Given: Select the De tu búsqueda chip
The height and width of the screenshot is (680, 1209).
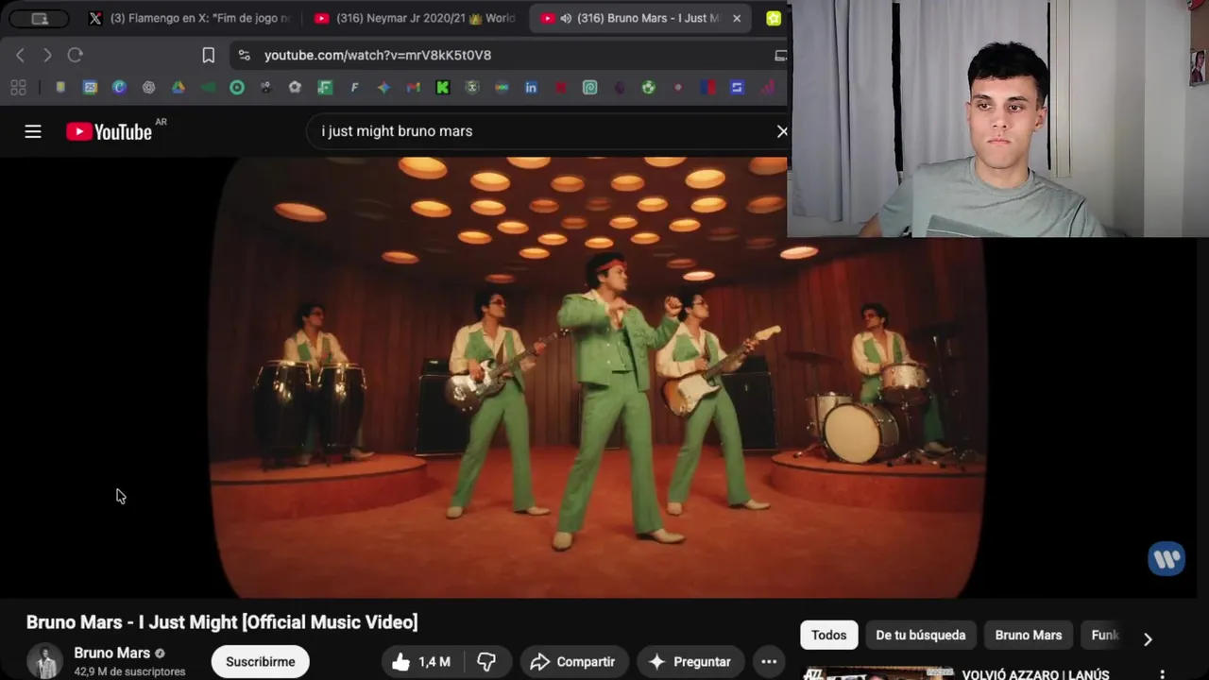Looking at the screenshot, I should (920, 635).
